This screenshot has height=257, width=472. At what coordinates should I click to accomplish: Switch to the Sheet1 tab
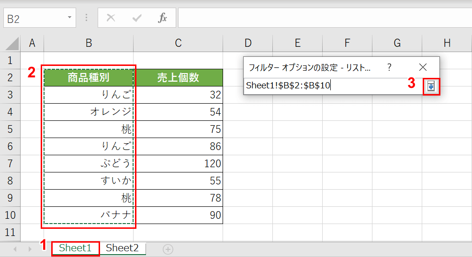pos(75,248)
